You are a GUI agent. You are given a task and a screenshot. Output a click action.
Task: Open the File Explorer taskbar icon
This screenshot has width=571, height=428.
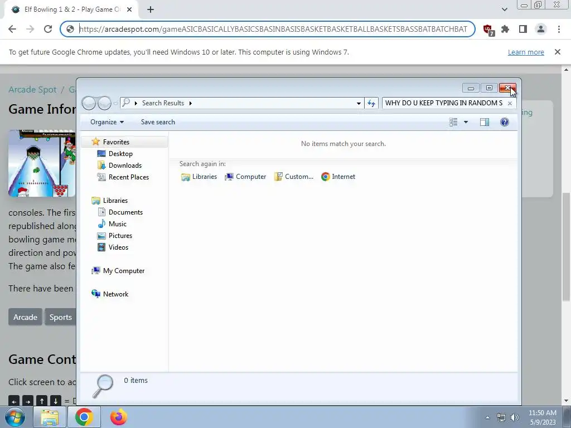point(50,417)
